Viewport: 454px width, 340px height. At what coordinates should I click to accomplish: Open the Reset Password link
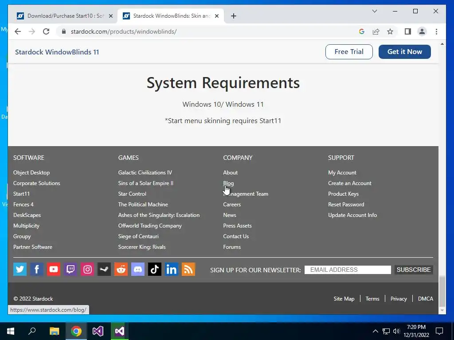click(346, 205)
